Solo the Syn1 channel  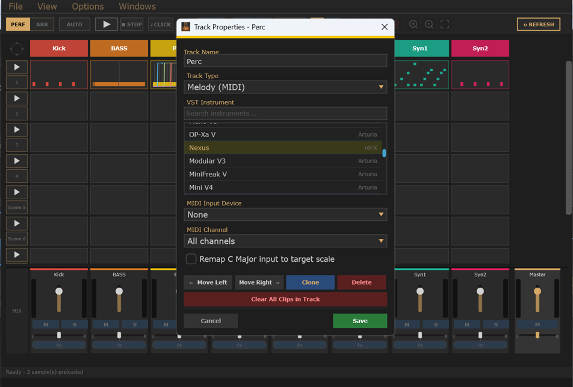[x=436, y=324]
